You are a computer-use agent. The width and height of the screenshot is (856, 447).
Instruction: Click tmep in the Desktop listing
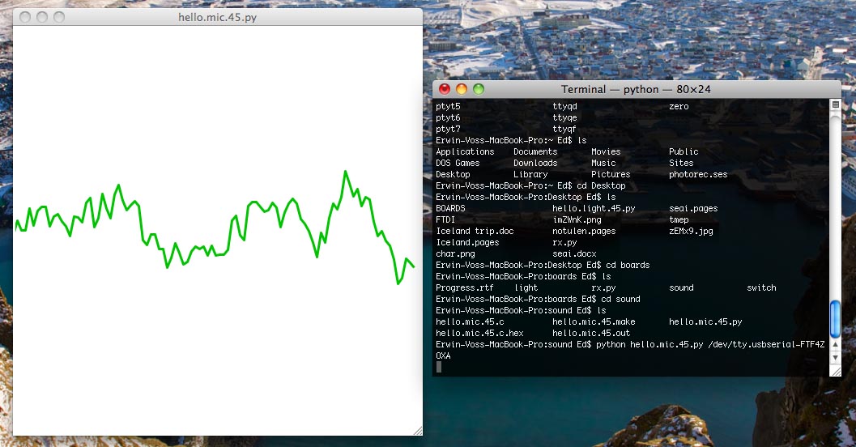pos(679,220)
